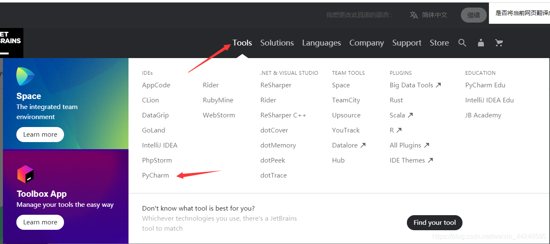Image resolution: width=550 pixels, height=244 pixels.
Task: Open the Big Data Tools plugin link
Action: [415, 85]
